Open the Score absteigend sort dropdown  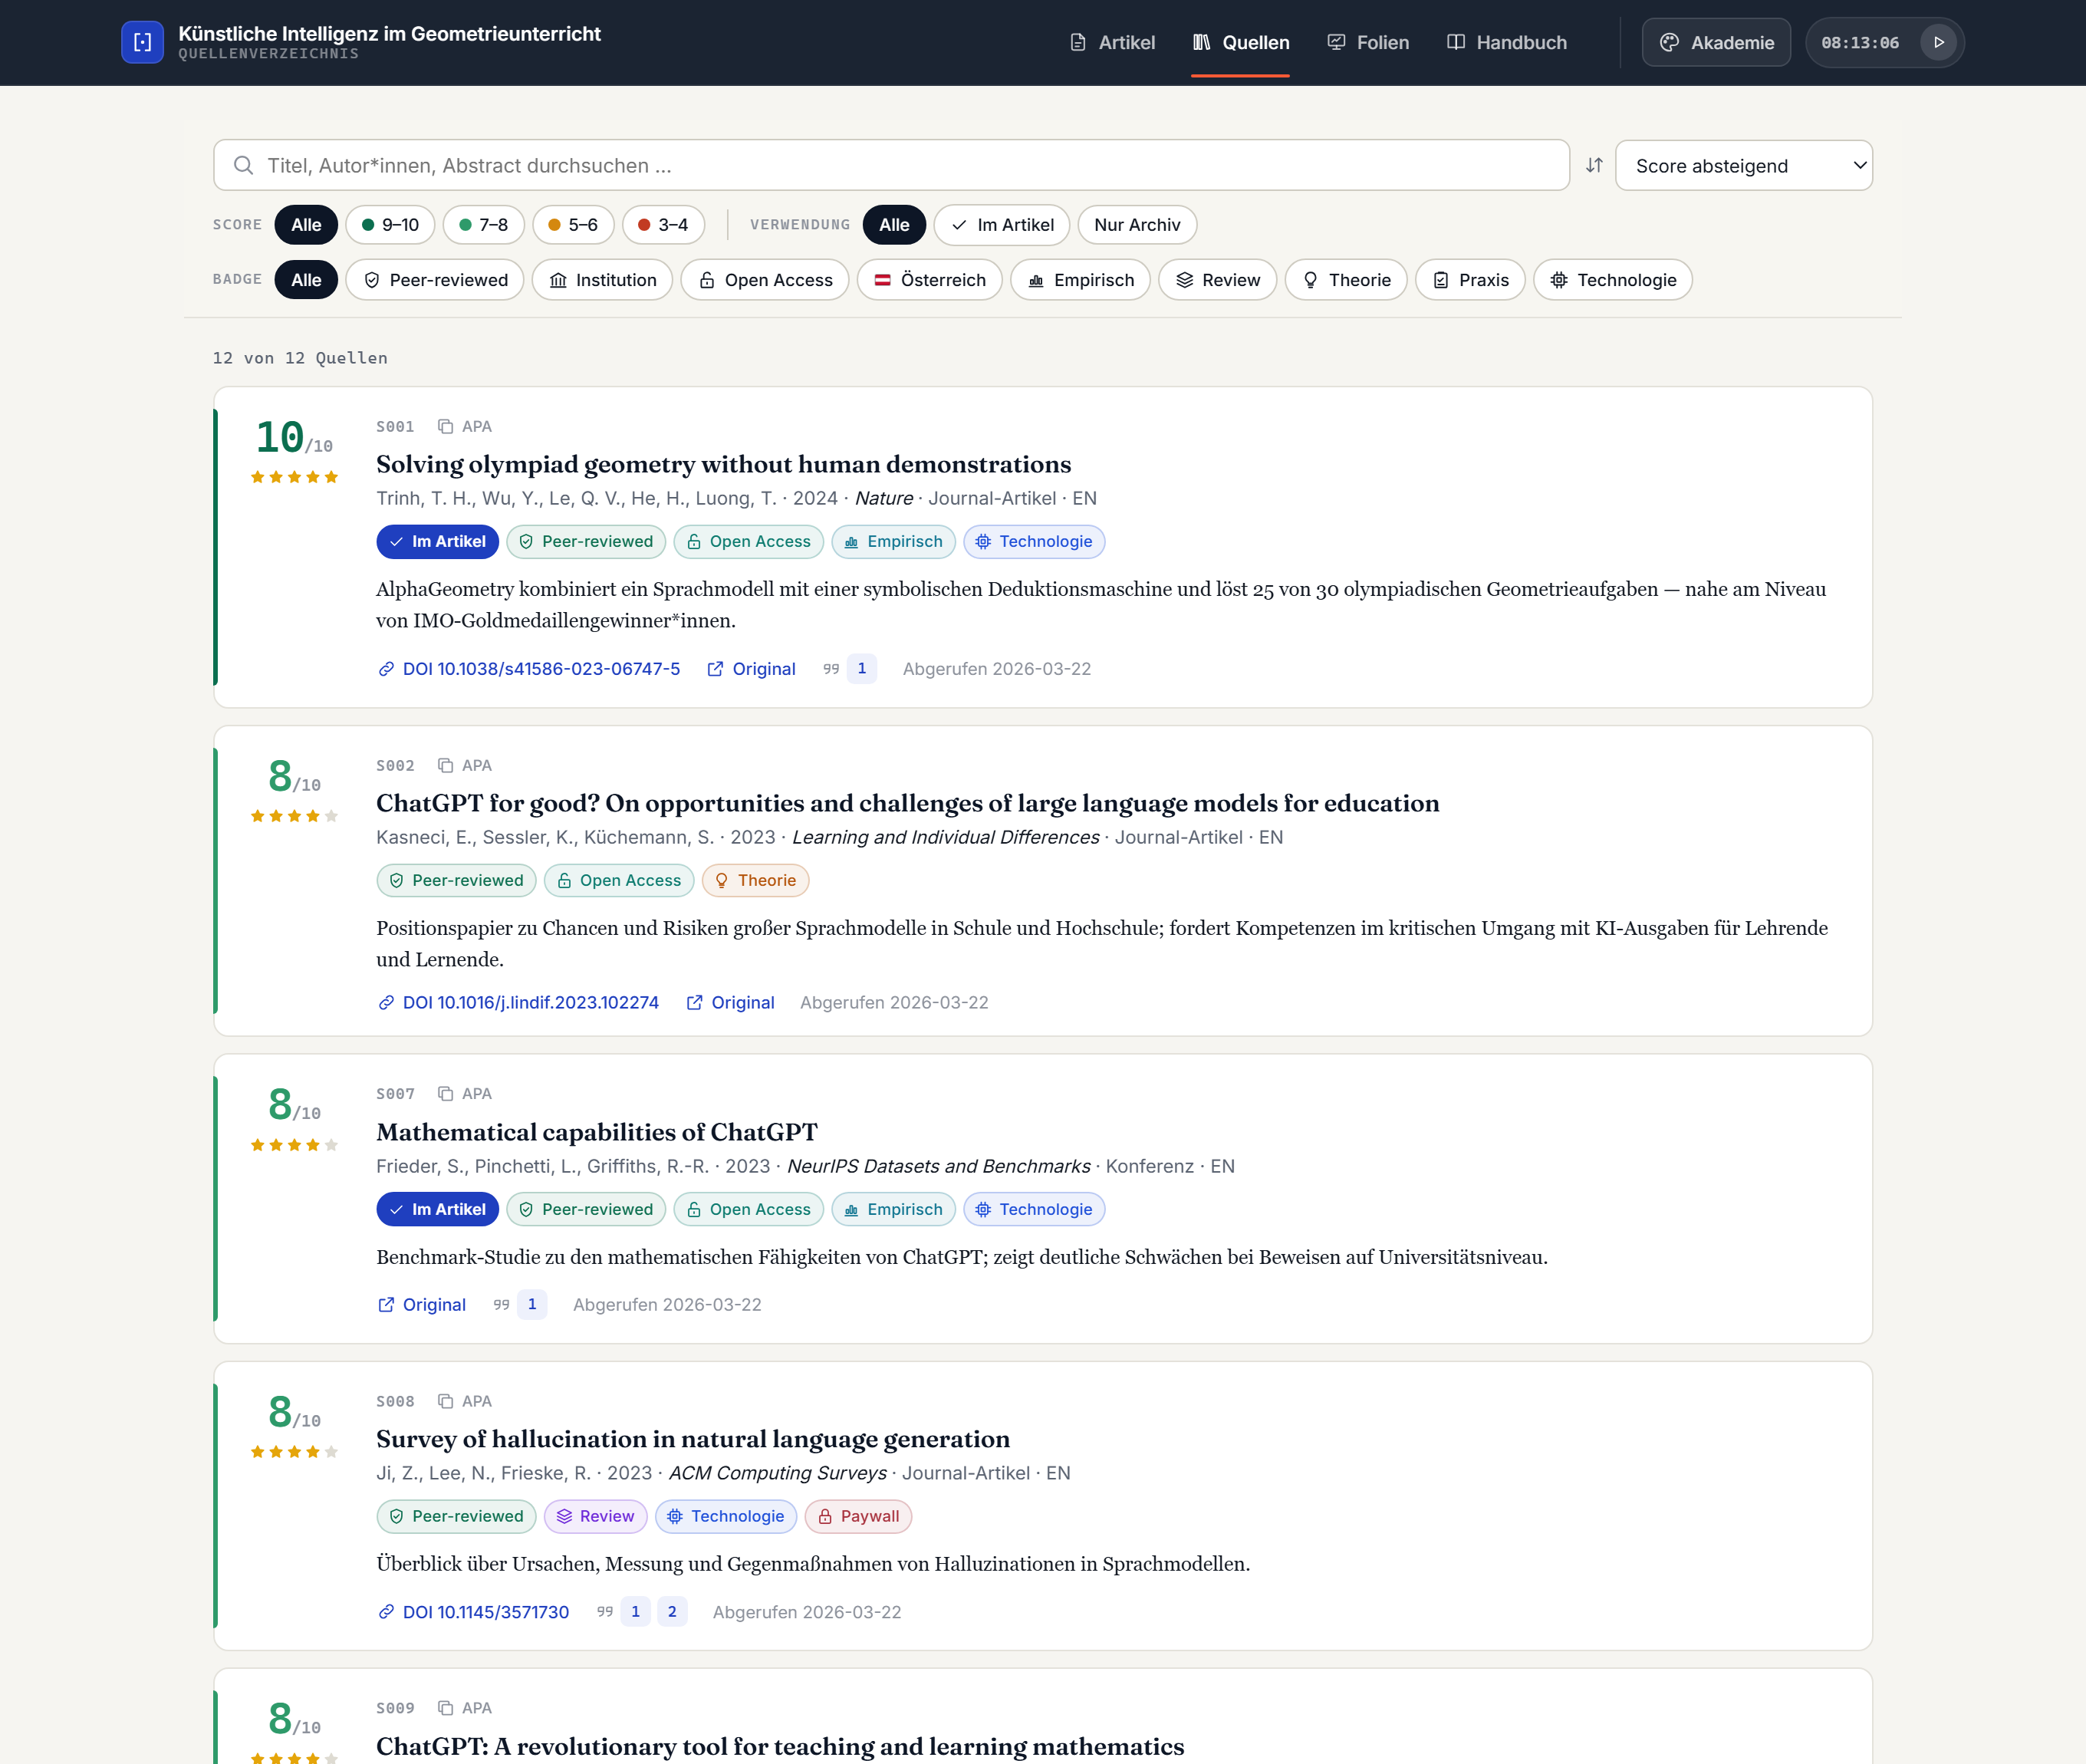point(1744,165)
